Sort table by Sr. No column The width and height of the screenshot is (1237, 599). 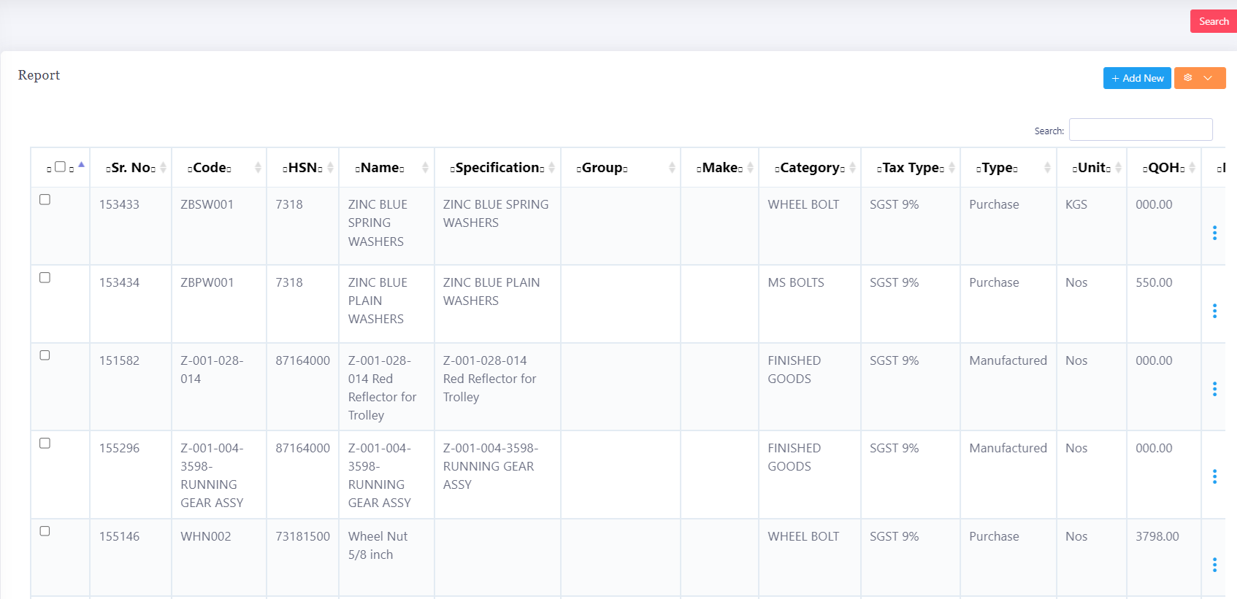point(131,168)
